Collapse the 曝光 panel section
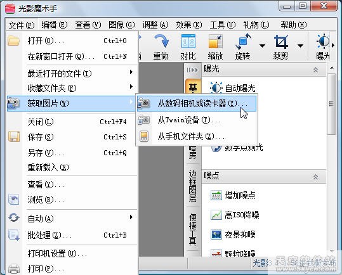The height and width of the screenshot is (275, 342). point(315,70)
